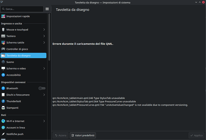The height and width of the screenshot is (140, 206).
Task: Expand the Mouse e touchpad submenu arrow
Action: (x=44, y=29)
